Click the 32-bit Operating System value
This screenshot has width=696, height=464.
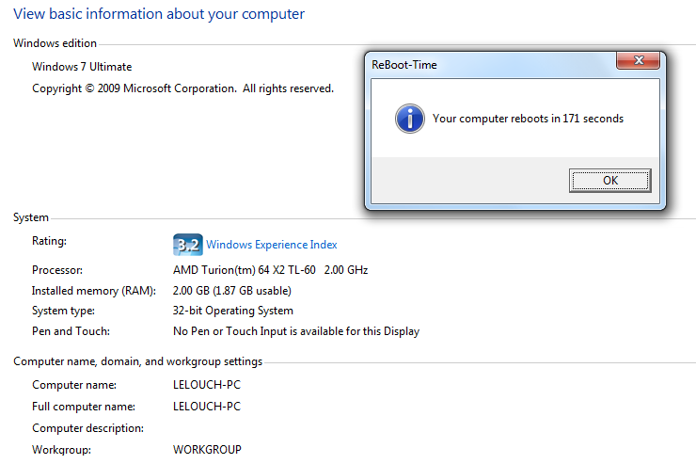[x=233, y=311]
